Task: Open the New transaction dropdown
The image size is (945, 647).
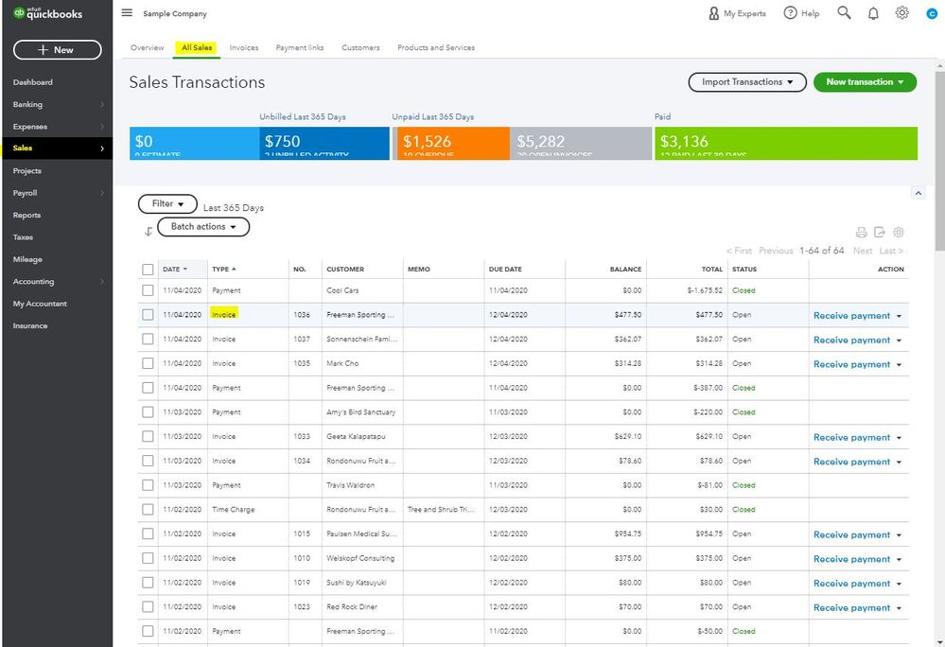Action: 865,82
